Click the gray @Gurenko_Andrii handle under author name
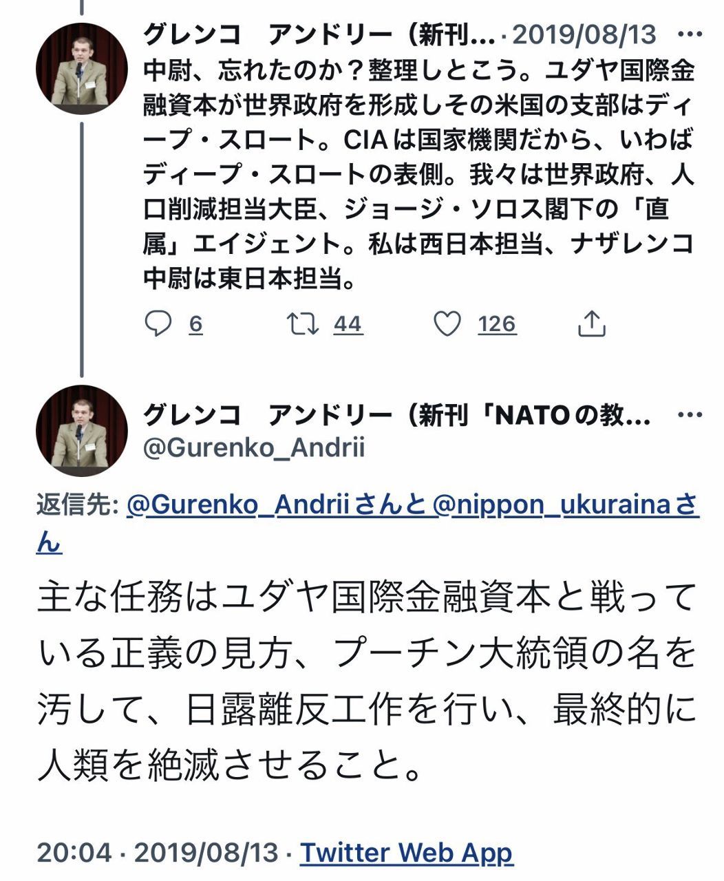The width and height of the screenshot is (724, 881). 253,448
